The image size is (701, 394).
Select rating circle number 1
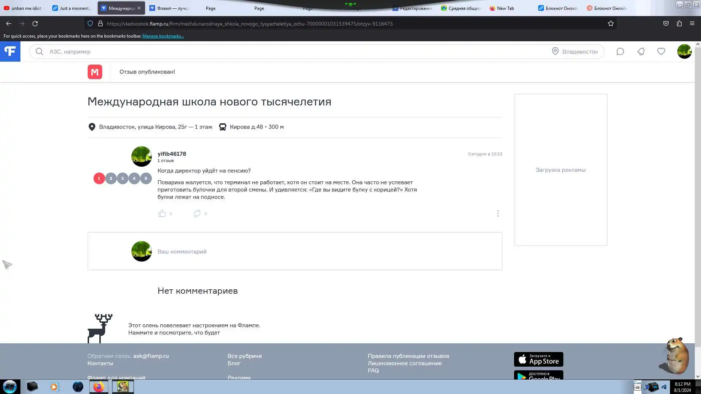point(99,178)
